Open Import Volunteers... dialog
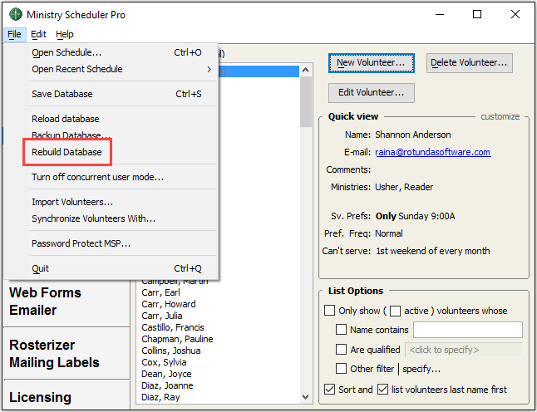537x412 pixels. click(72, 202)
